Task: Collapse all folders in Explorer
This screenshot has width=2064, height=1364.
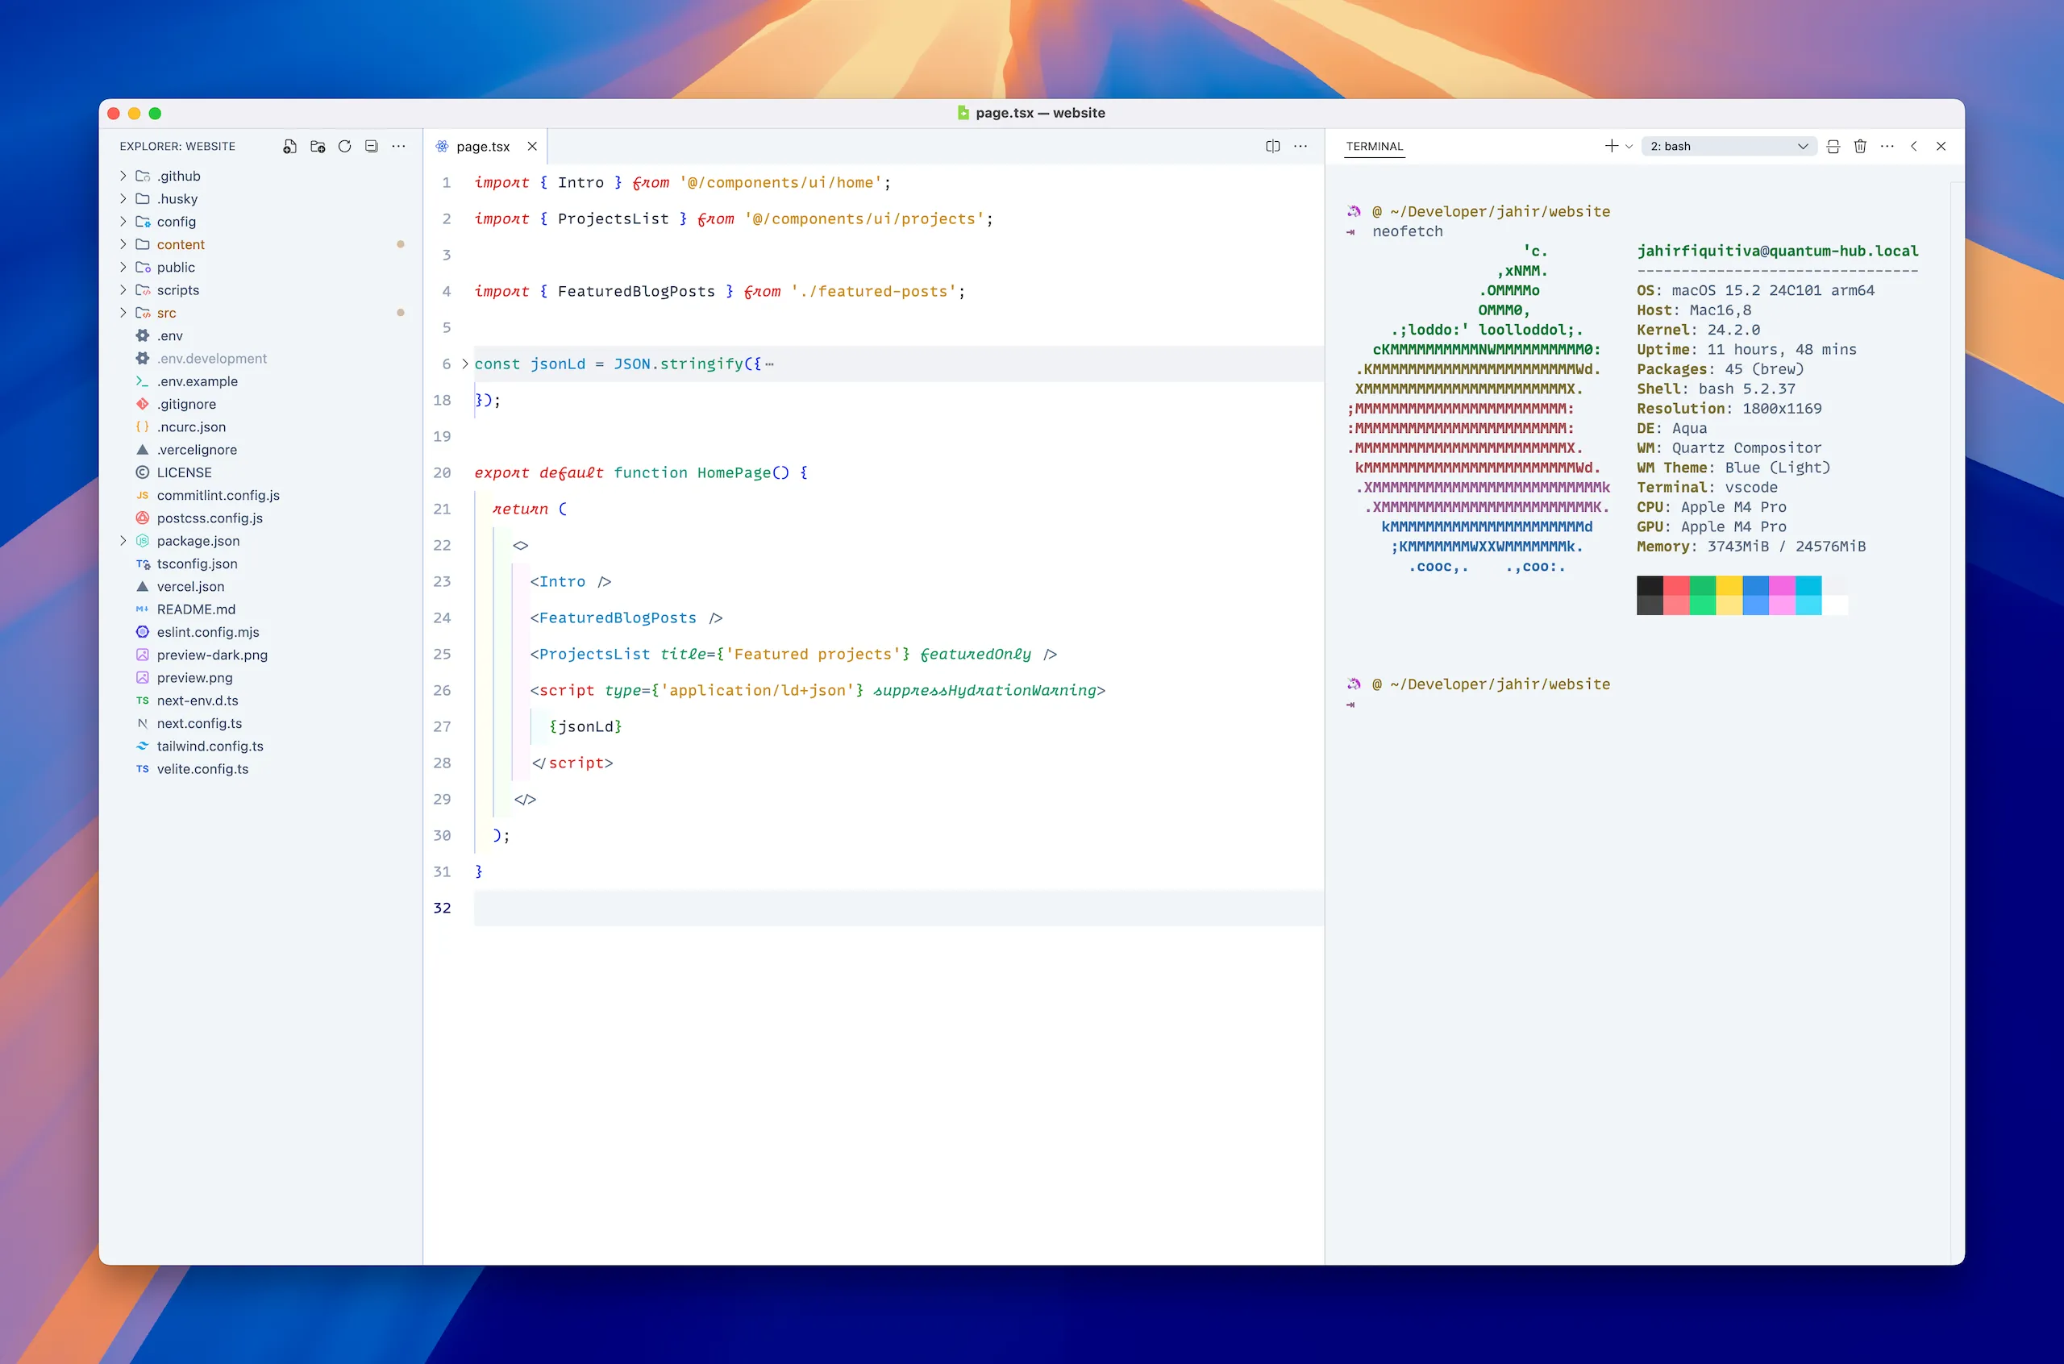Action: (372, 146)
